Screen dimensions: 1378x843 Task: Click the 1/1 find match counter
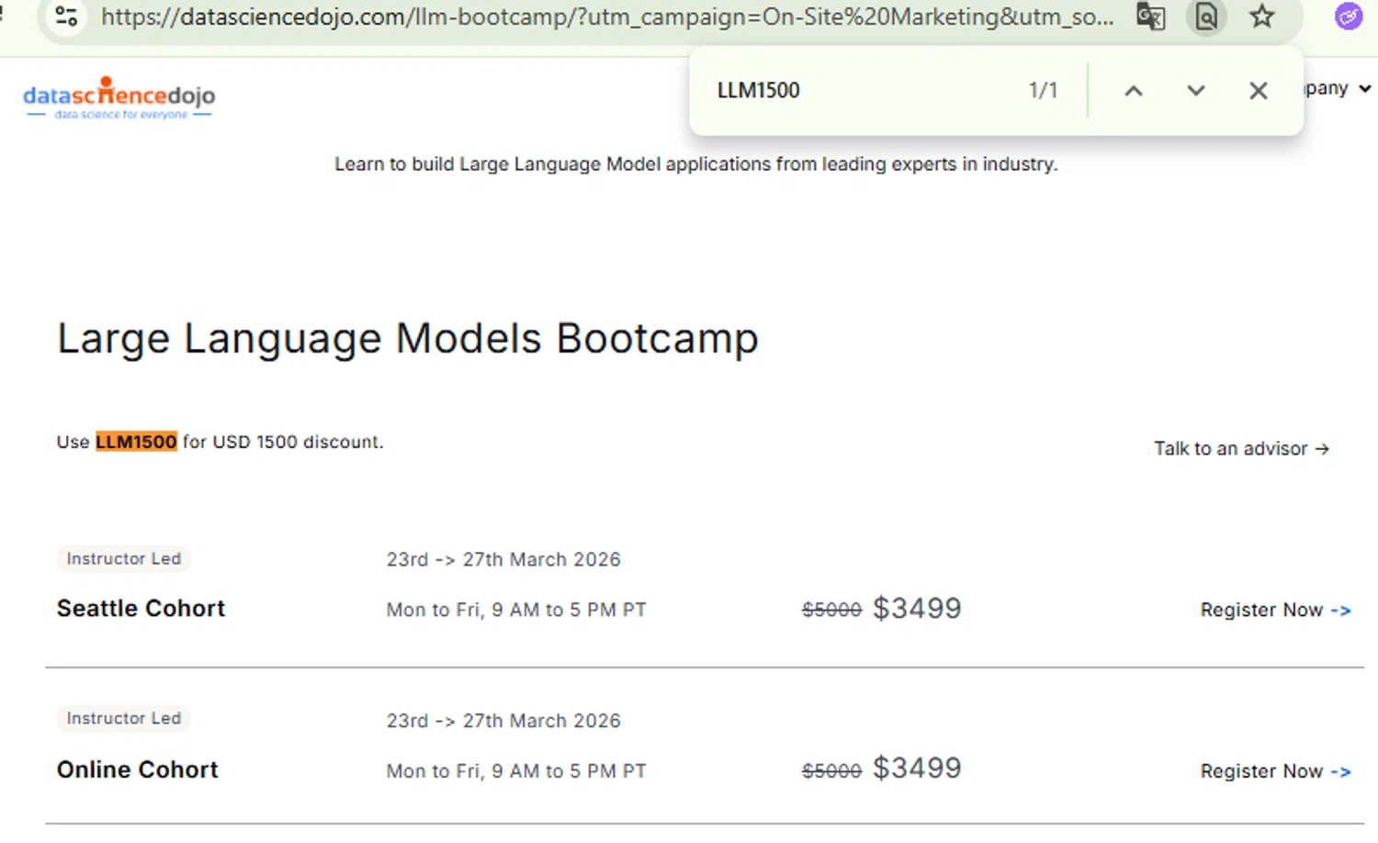[1043, 90]
